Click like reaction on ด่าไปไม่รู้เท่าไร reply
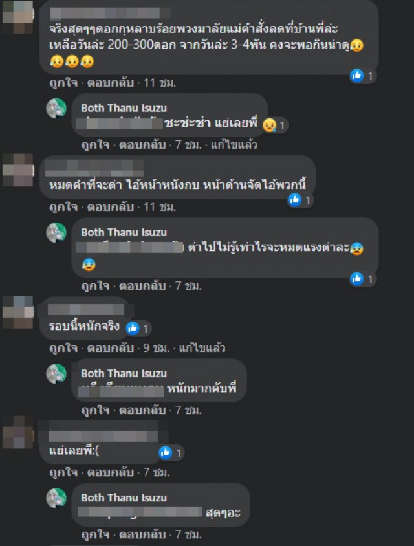414x546 pixels. (x=357, y=279)
